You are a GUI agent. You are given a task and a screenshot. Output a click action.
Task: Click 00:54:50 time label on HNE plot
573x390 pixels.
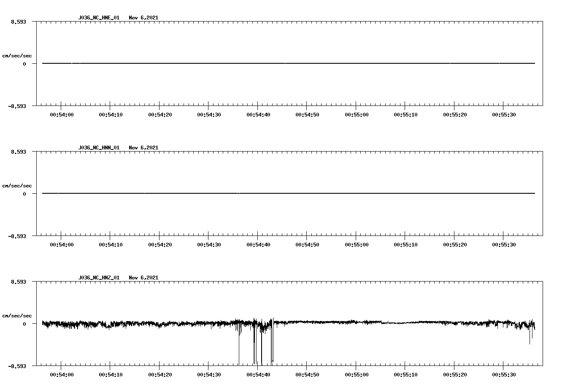tap(307, 115)
